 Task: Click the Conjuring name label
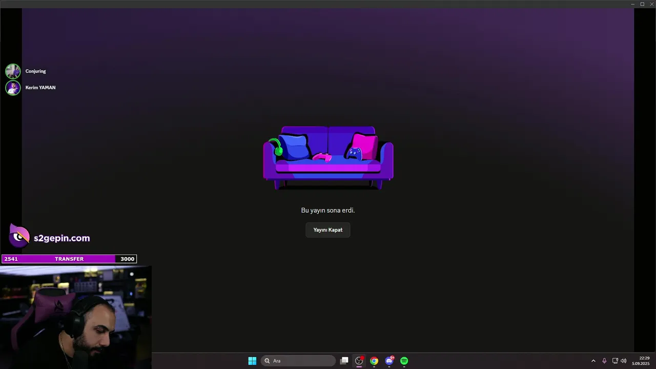pyautogui.click(x=36, y=71)
